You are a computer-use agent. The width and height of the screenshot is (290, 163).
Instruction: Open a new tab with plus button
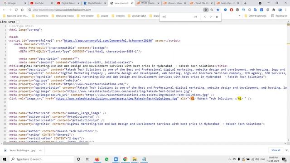(x=245, y=3)
